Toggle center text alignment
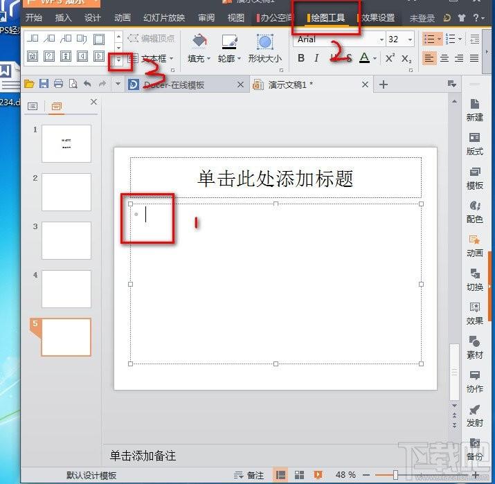Image resolution: width=495 pixels, height=484 pixels. pyautogui.click(x=444, y=58)
